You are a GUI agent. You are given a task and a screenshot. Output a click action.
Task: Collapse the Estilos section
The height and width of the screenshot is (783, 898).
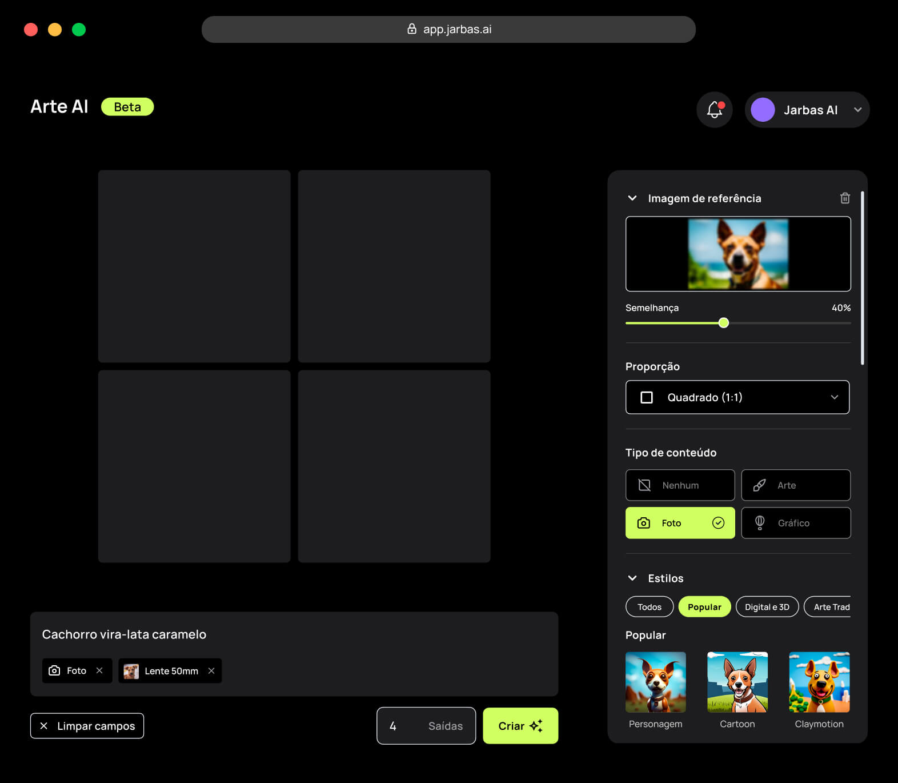pos(632,578)
